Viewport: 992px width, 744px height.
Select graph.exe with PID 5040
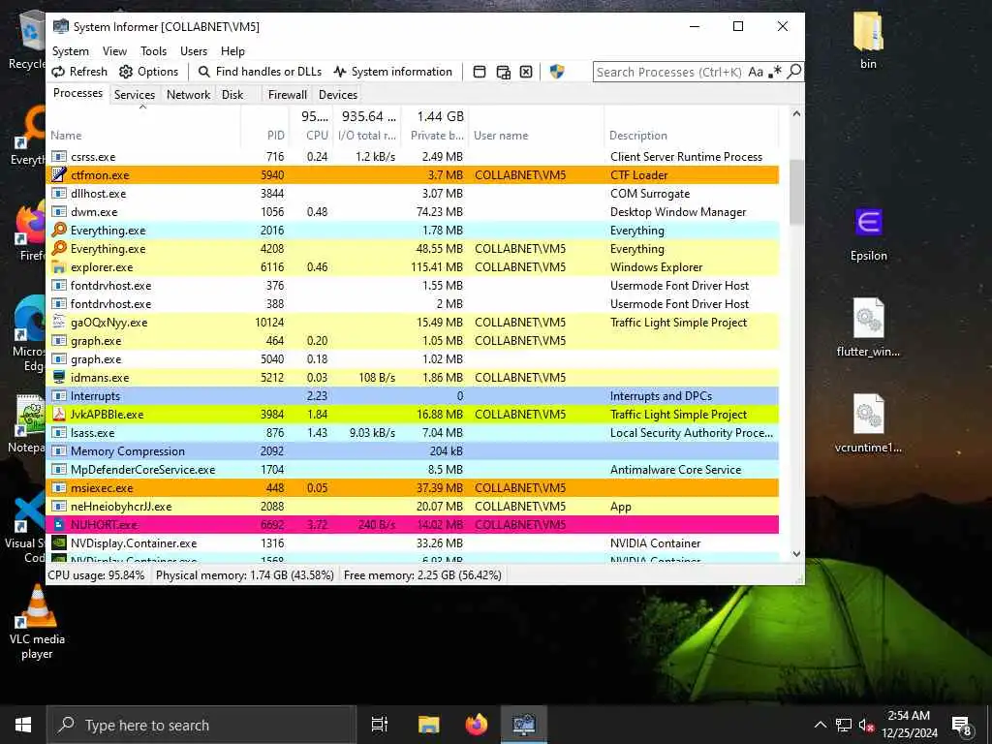coord(413,358)
